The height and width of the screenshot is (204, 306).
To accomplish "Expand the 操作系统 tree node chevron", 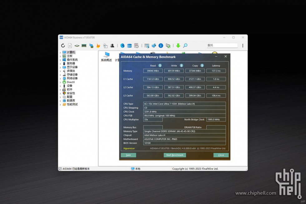I will pyautogui.click(x=60, y=60).
